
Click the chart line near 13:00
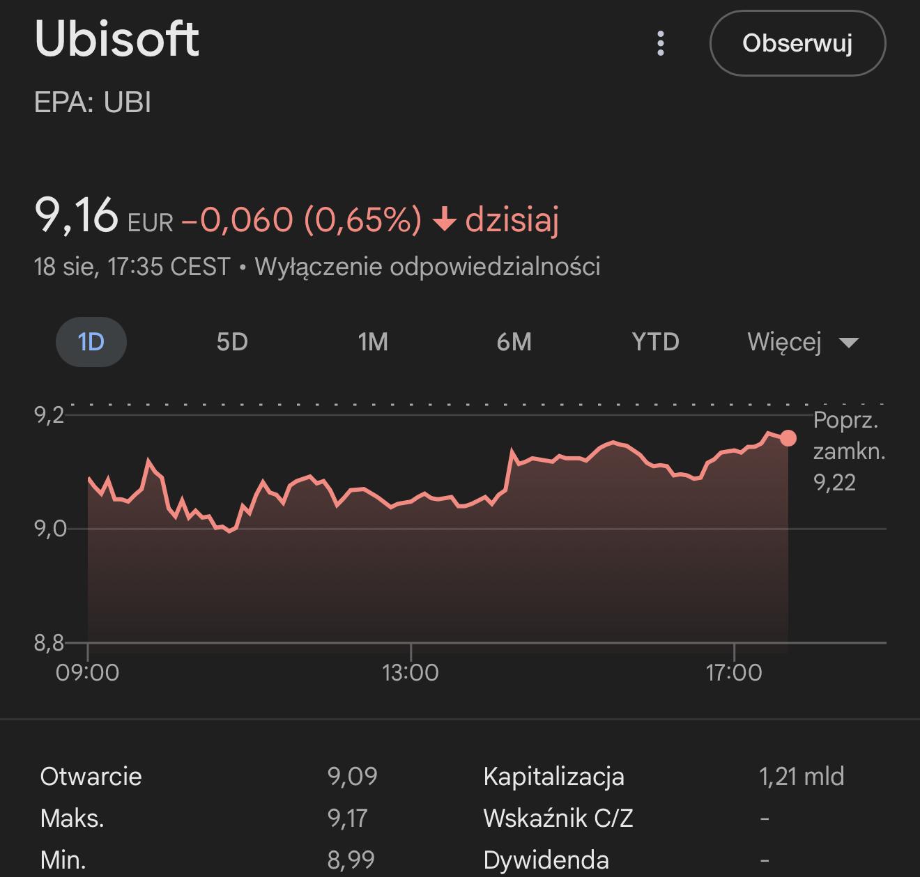tap(411, 500)
